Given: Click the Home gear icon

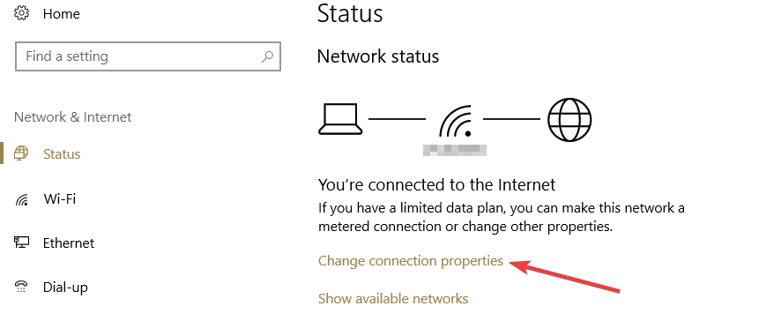Looking at the screenshot, I should click(x=22, y=13).
